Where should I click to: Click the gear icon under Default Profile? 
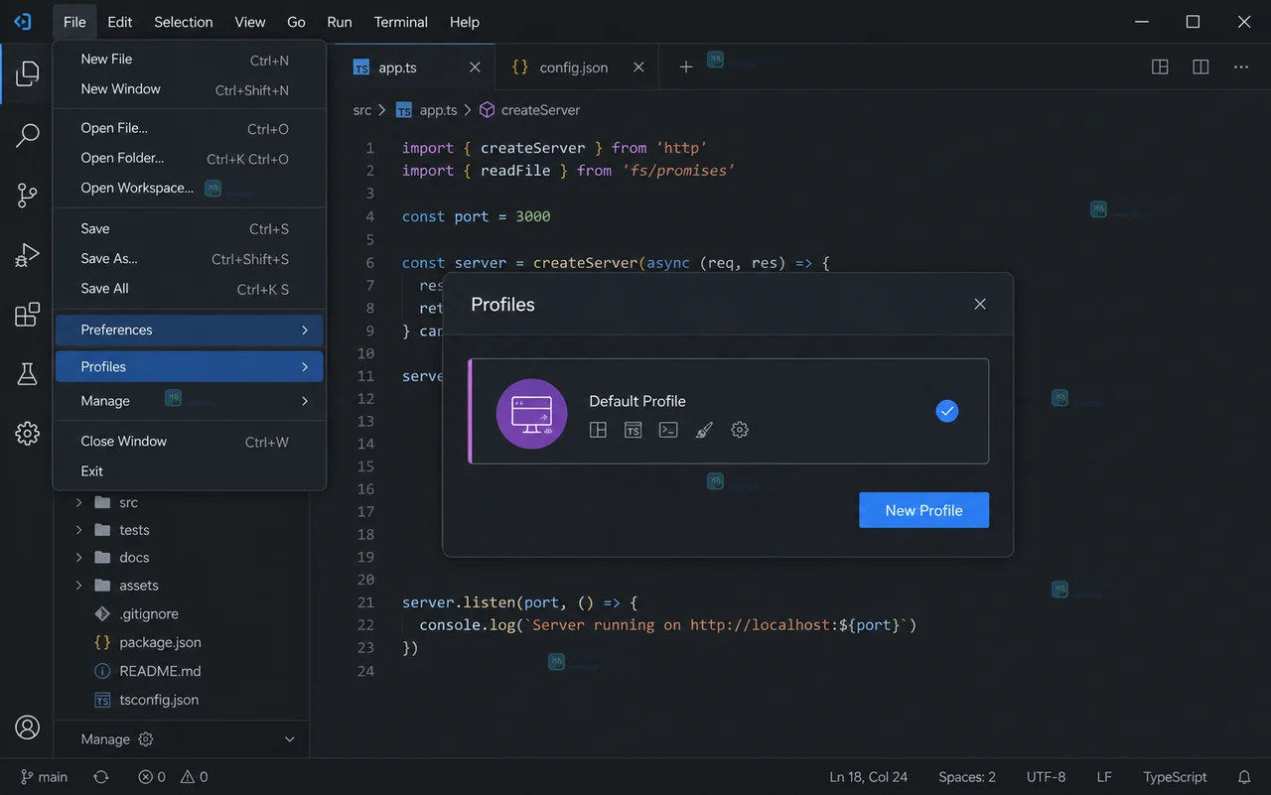[x=740, y=430]
